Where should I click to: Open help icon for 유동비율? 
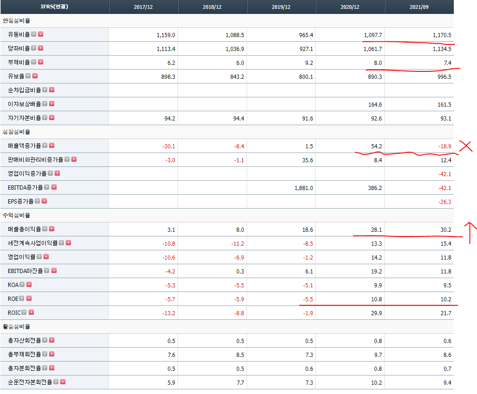[34, 34]
